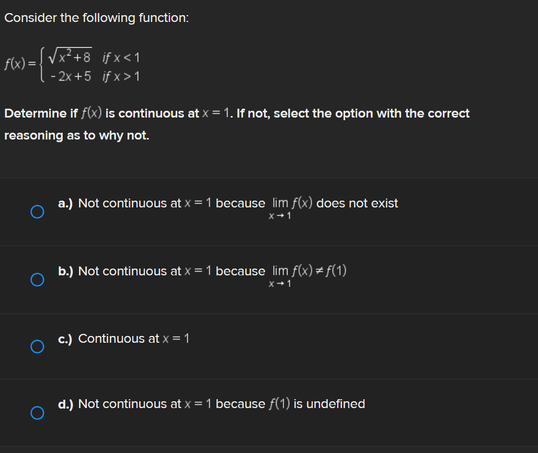Select the radio button for option d
Viewport: 538px width, 453px height.
[x=37, y=413]
